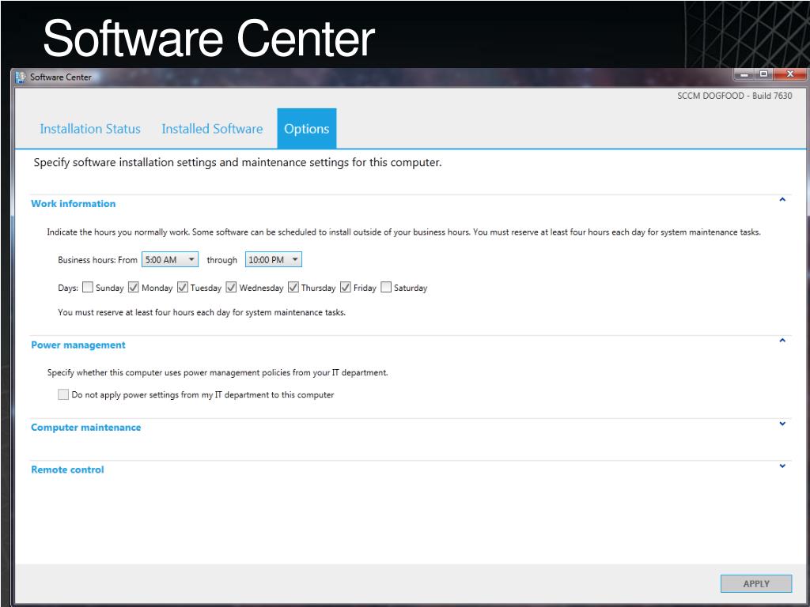Minimize the Software Center window
Viewport: 810px width, 607px height.
click(744, 75)
